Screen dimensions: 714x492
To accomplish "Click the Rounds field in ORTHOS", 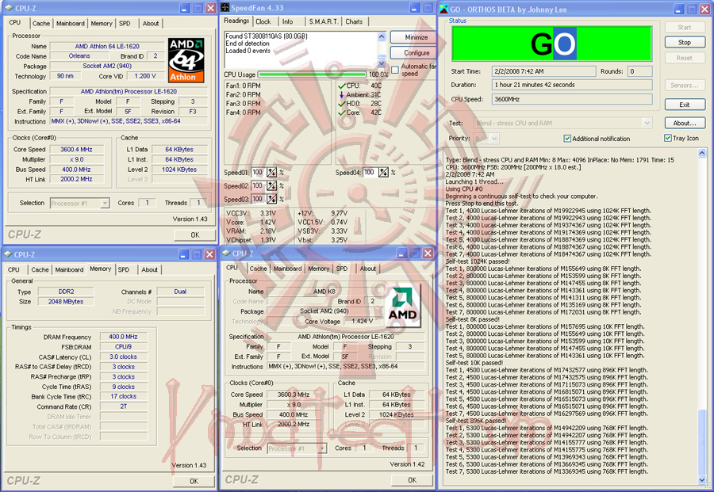I will [x=639, y=71].
